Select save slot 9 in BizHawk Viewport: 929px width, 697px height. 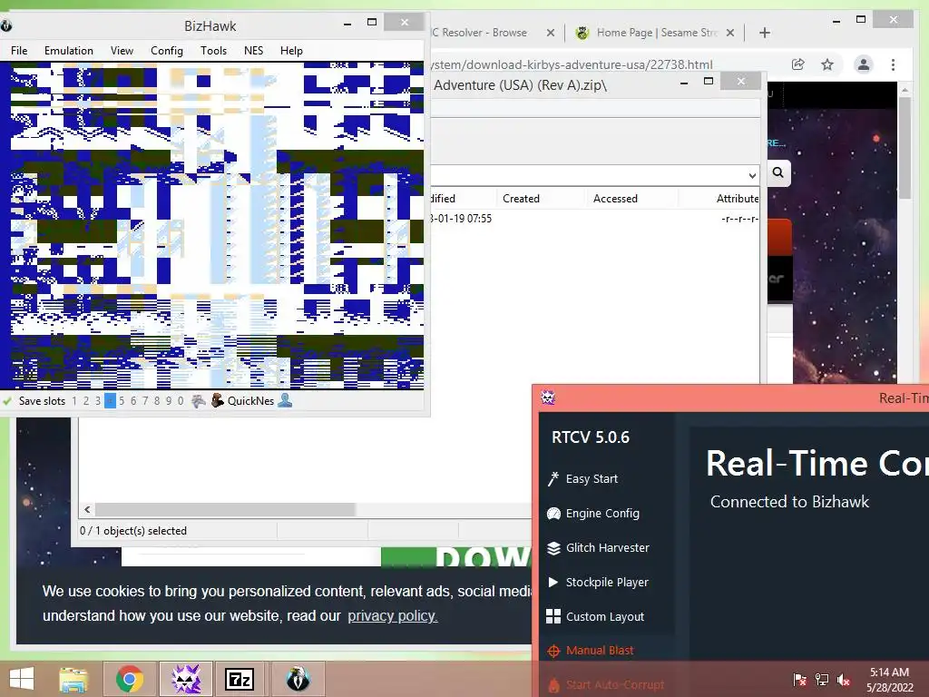pos(169,400)
